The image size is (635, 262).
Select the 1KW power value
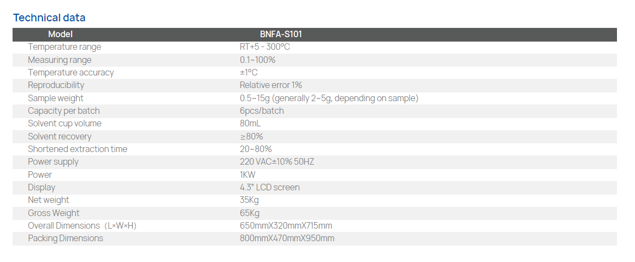coord(248,174)
